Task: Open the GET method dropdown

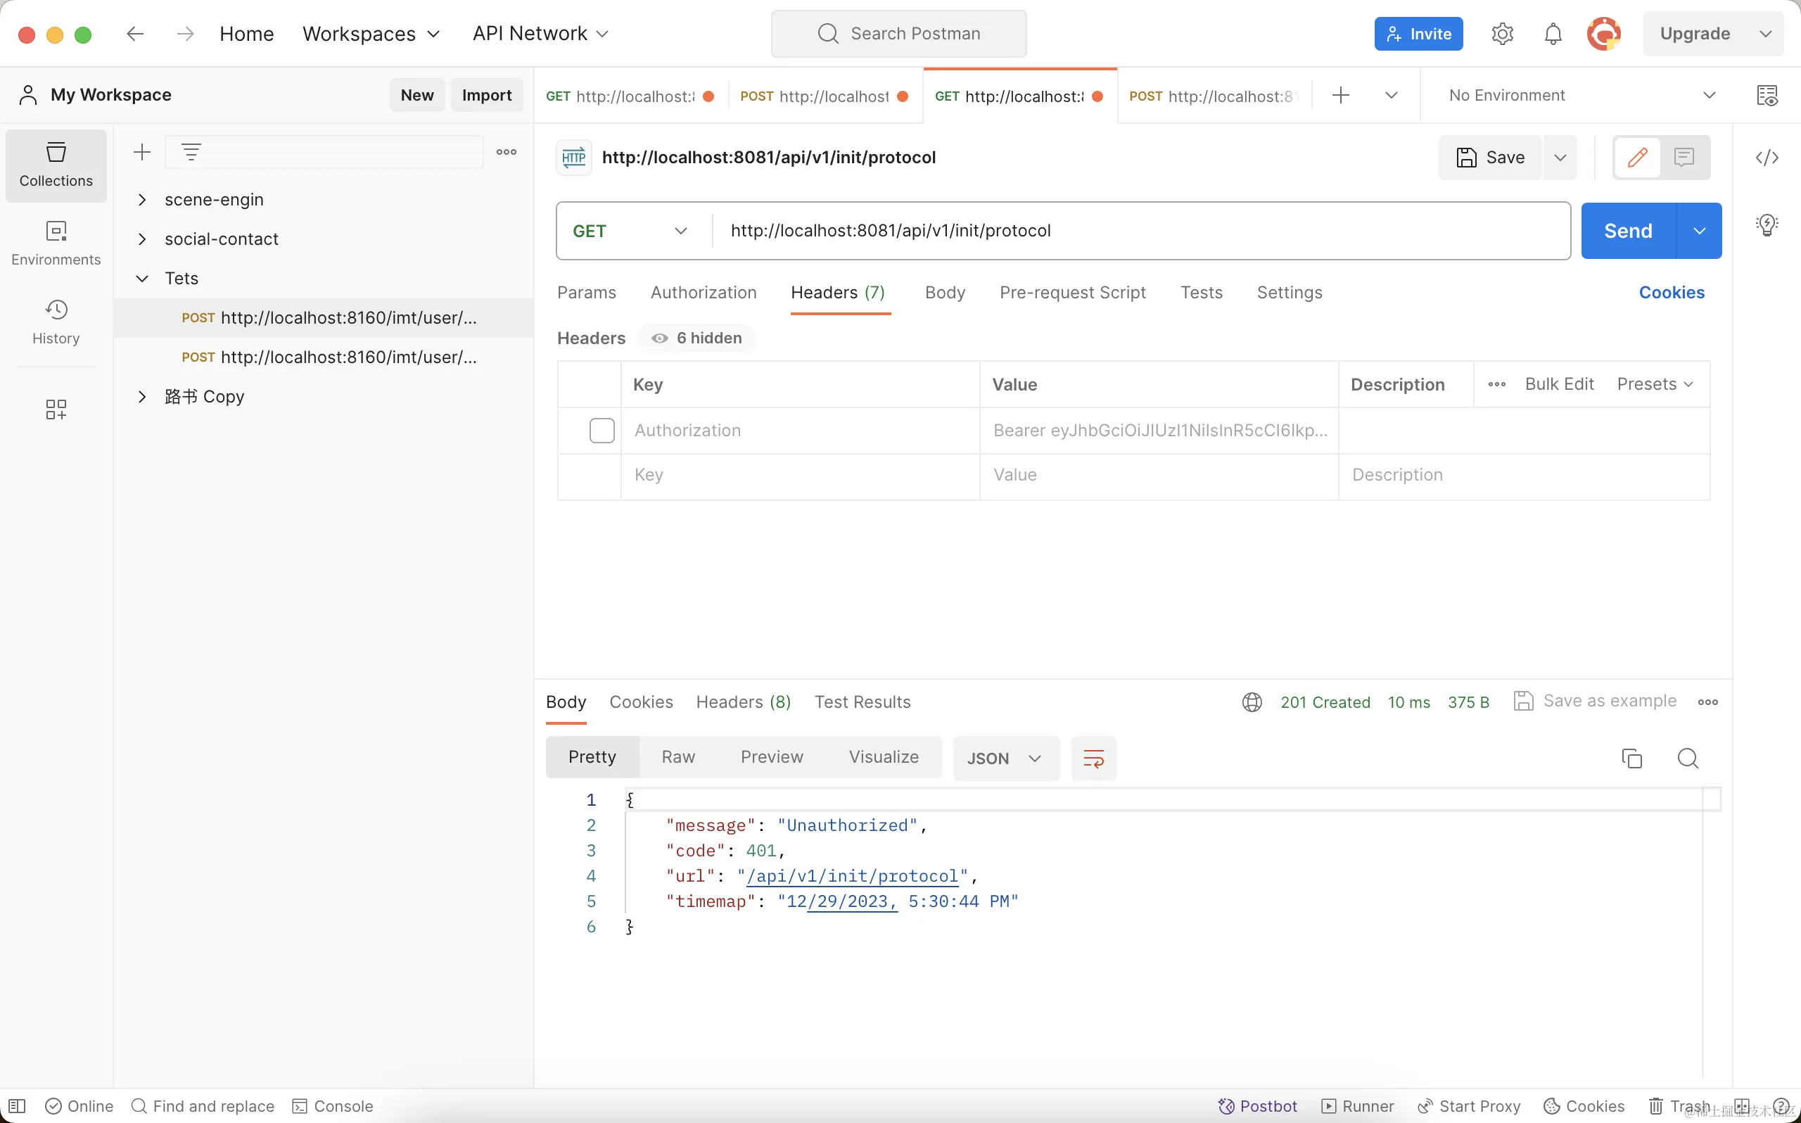Action: pyautogui.click(x=630, y=231)
